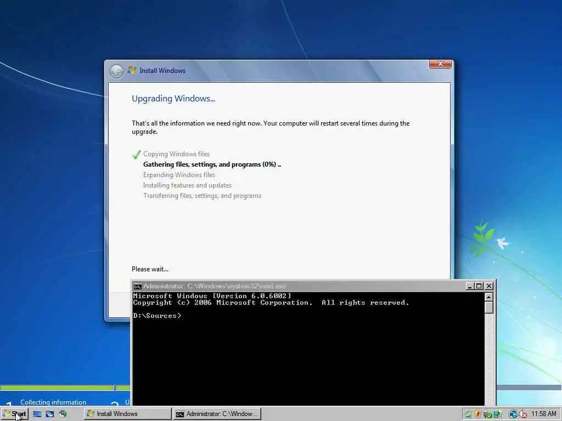
Task: Click the round green quick launch icon
Action: pyautogui.click(x=63, y=414)
